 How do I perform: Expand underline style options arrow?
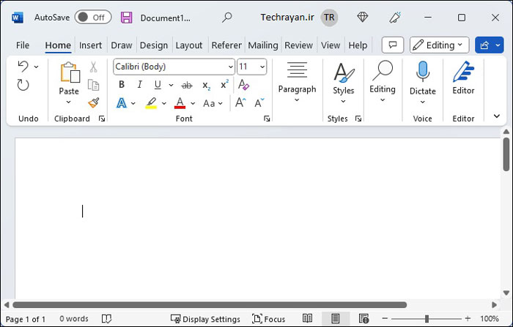(x=171, y=86)
